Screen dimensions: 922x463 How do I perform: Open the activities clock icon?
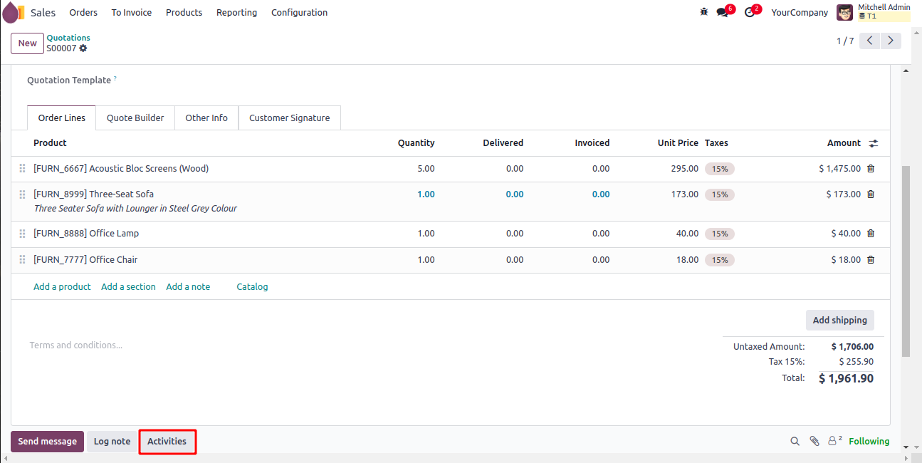pos(749,12)
